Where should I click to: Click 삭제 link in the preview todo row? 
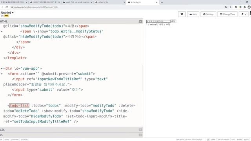pos(161,24)
